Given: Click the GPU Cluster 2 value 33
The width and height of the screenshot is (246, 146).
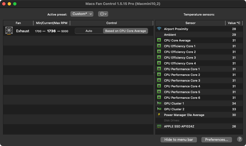Looking at the screenshot, I should click(234, 109).
